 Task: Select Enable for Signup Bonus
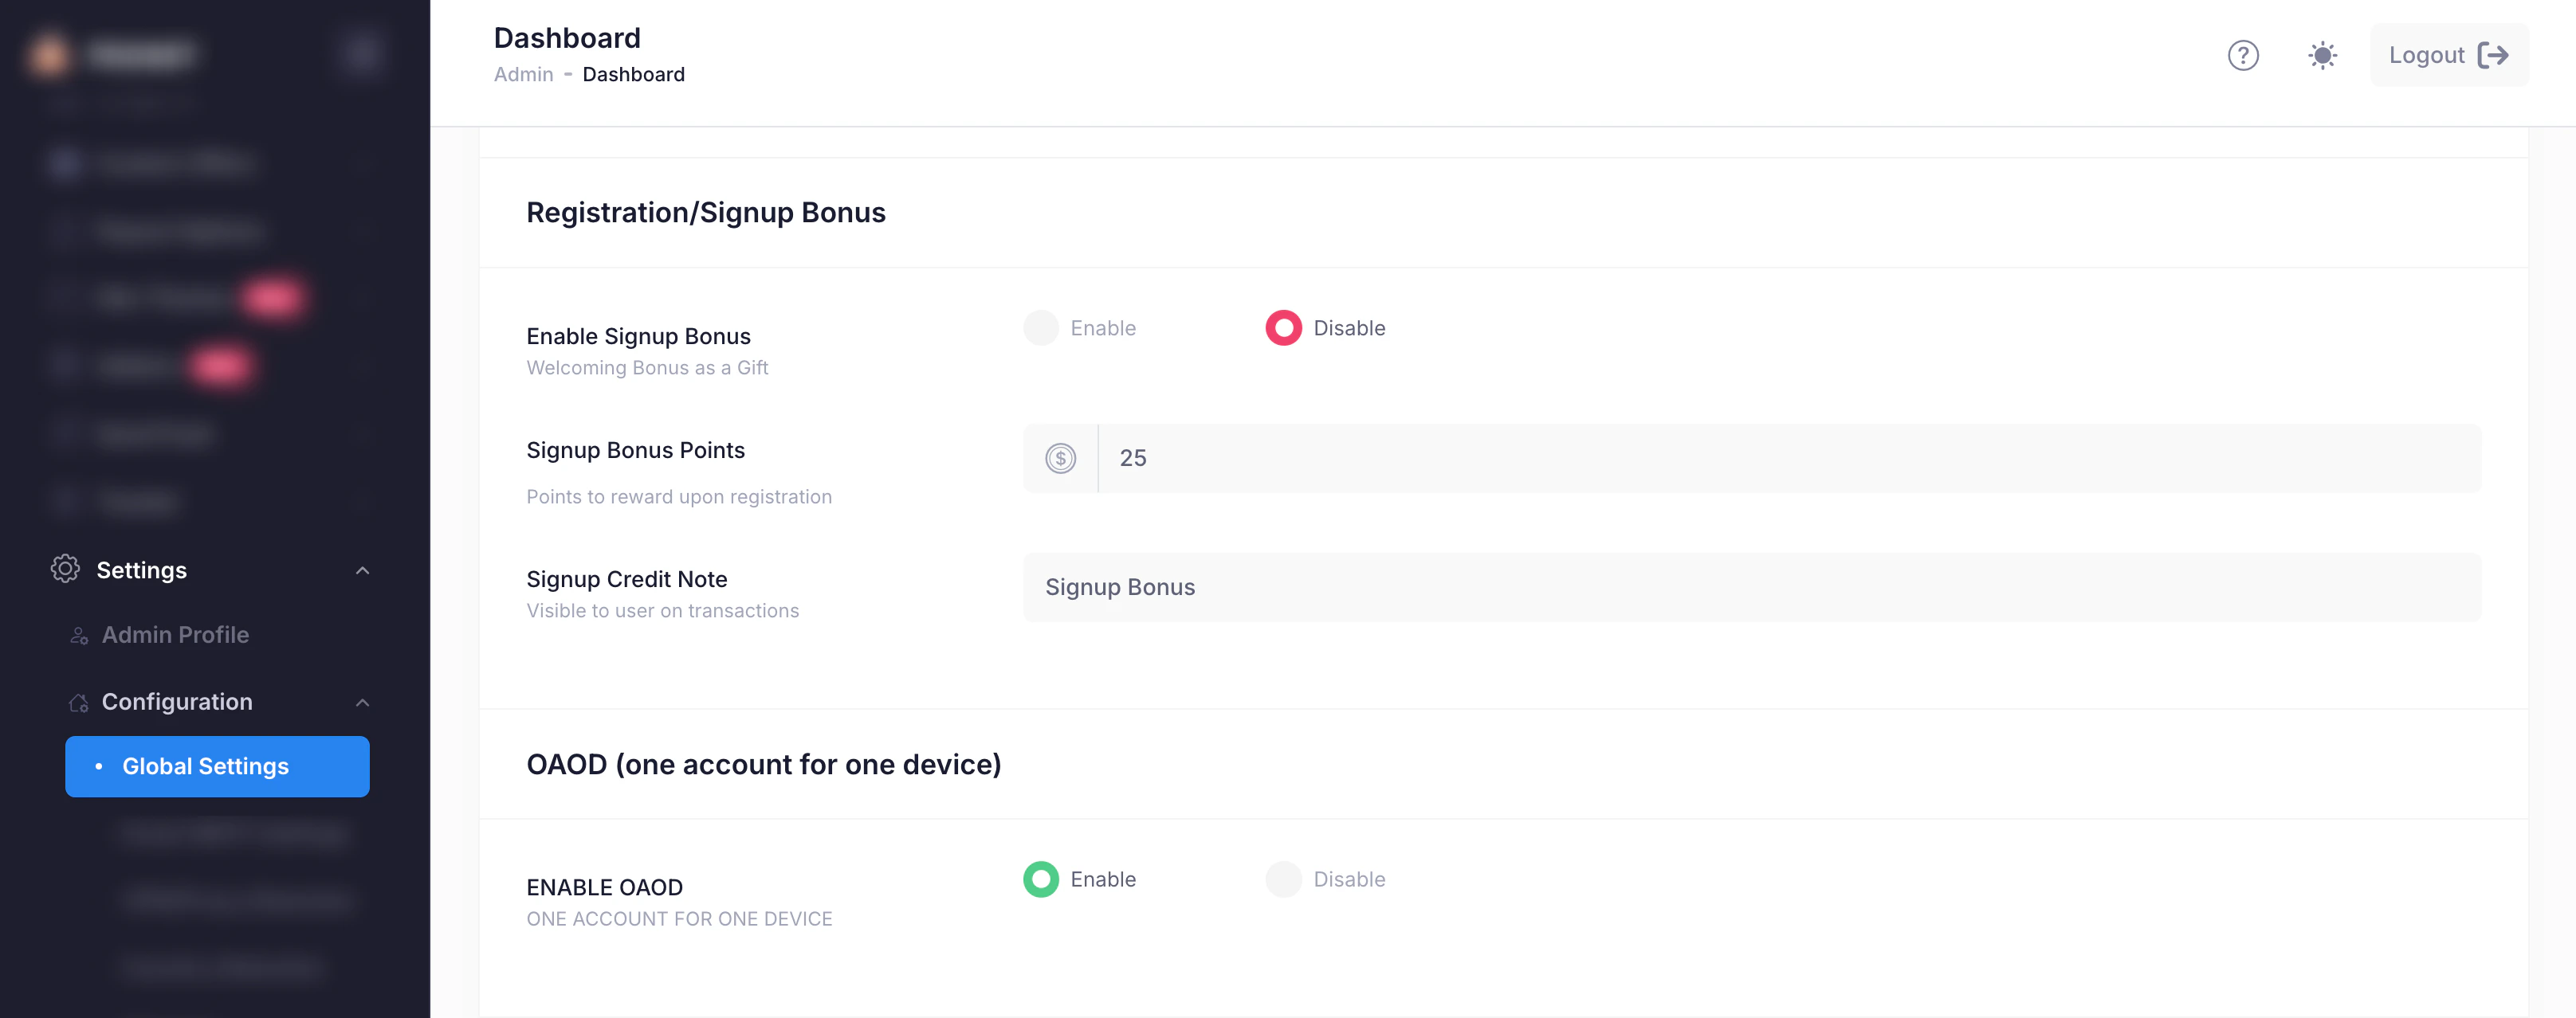[x=1041, y=327]
